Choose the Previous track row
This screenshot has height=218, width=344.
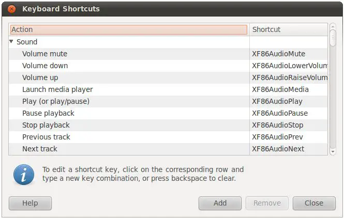coord(46,137)
